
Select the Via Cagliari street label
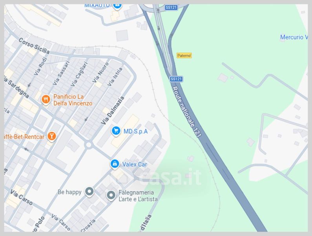[x=79, y=74]
